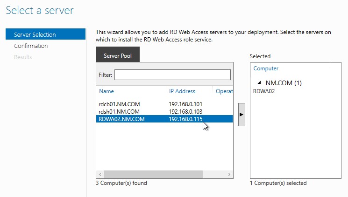This screenshot has height=197, width=348.
Task: Click into the Filter text box
Action: tap(172, 75)
